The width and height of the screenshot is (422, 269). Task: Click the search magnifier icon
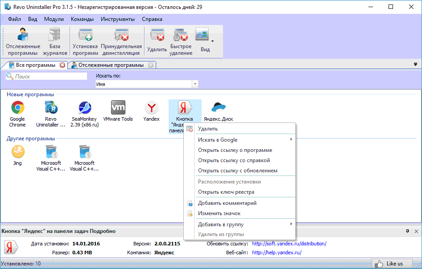pyautogui.click(x=10, y=76)
